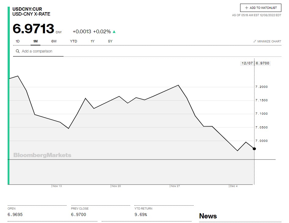Click the BloombergMarkets watermark logo

(42, 155)
